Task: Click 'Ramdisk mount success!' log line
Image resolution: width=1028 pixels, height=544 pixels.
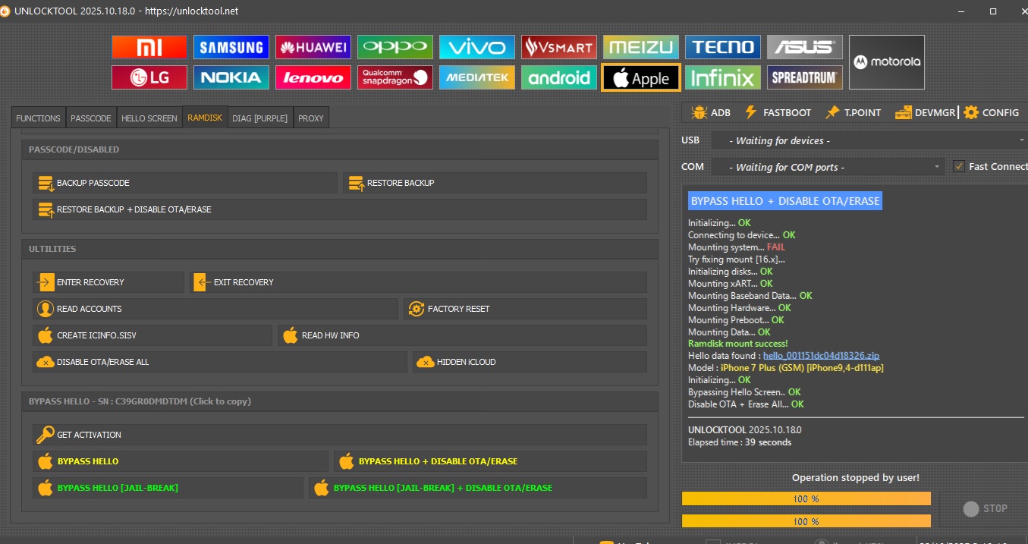Action: pyautogui.click(x=737, y=344)
